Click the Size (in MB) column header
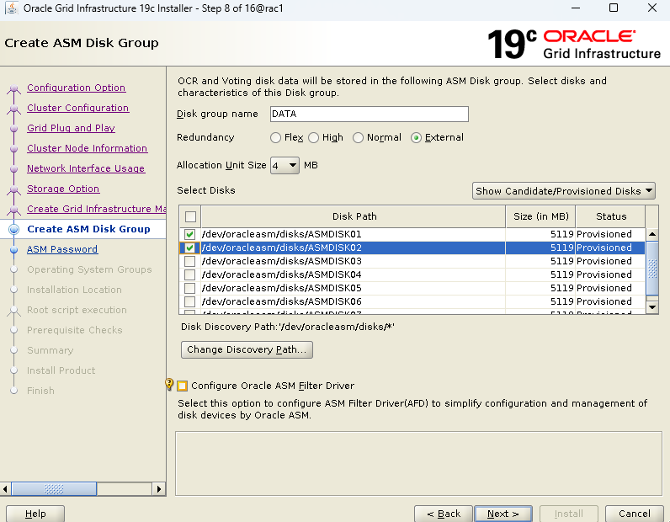 540,216
